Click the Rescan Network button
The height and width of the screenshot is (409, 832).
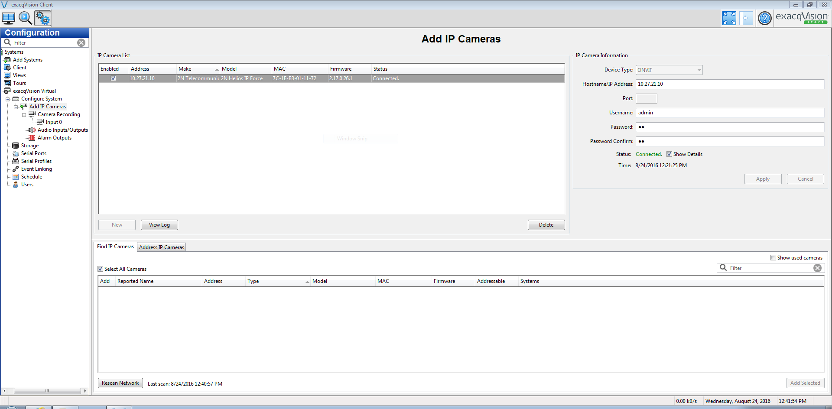pos(120,383)
